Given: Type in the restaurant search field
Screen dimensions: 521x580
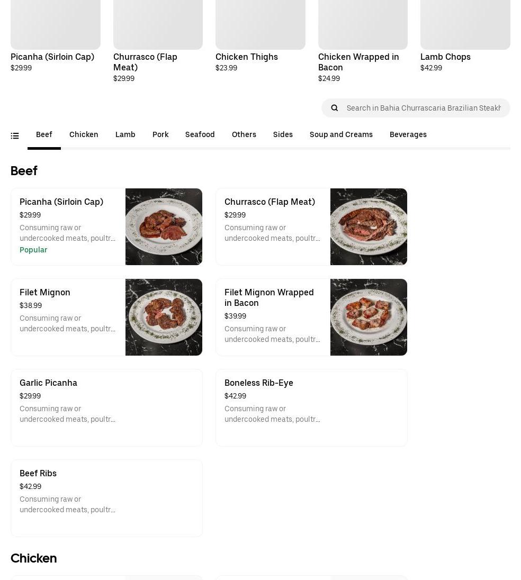Looking at the screenshot, I should 424,108.
